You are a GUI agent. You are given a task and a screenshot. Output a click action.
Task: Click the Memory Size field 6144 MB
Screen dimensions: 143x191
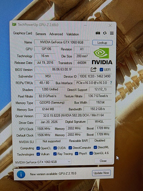tap(48, 109)
